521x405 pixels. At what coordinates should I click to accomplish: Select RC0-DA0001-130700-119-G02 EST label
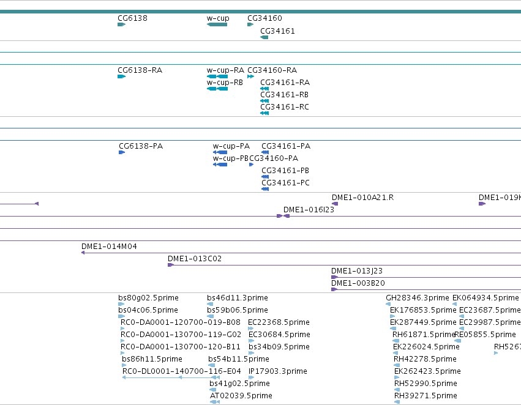pos(181,335)
